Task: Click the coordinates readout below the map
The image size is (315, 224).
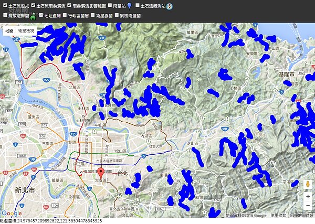Action: point(51,221)
